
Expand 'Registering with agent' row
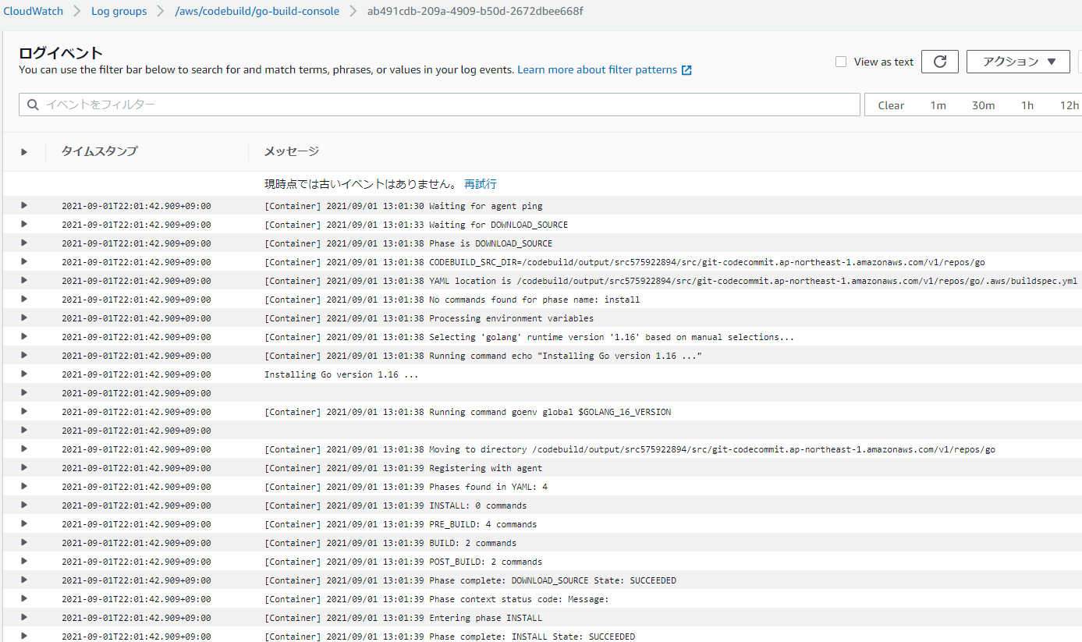click(24, 467)
